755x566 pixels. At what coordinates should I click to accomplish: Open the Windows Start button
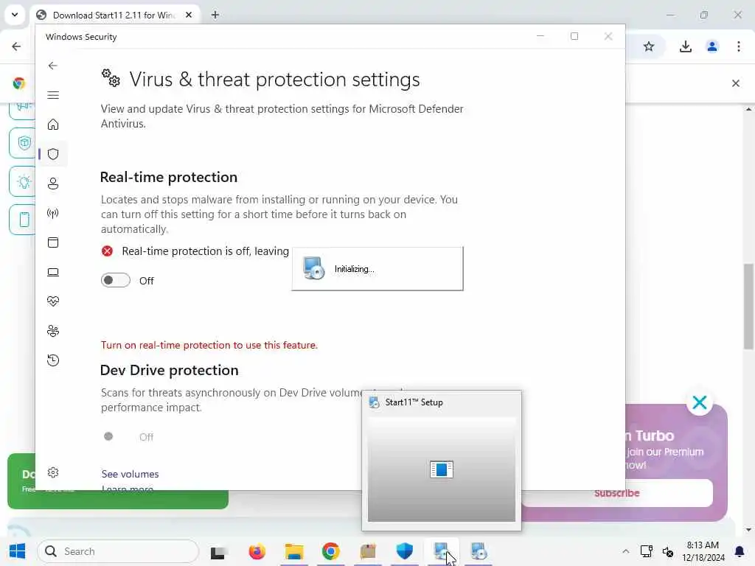tap(18, 551)
